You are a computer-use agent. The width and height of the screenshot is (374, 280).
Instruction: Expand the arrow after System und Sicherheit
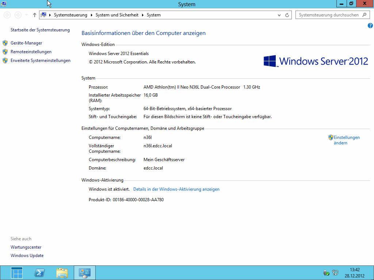coord(143,15)
